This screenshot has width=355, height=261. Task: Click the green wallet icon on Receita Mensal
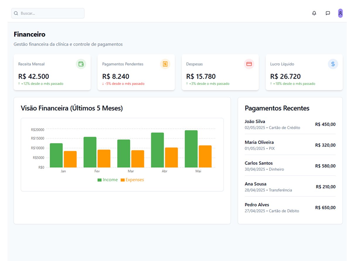81,64
